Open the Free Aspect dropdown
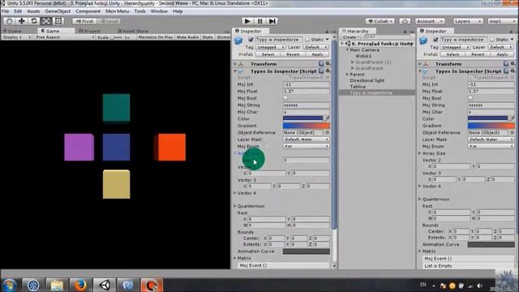519x292 pixels. click(65, 37)
